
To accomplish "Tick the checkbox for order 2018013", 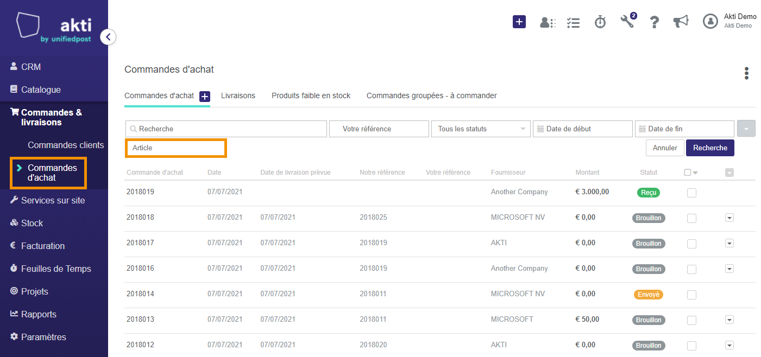I will click(691, 320).
